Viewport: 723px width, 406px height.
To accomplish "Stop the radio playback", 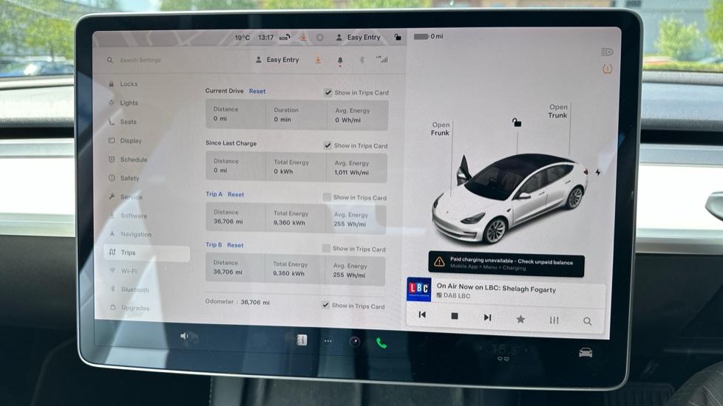I will tap(454, 316).
